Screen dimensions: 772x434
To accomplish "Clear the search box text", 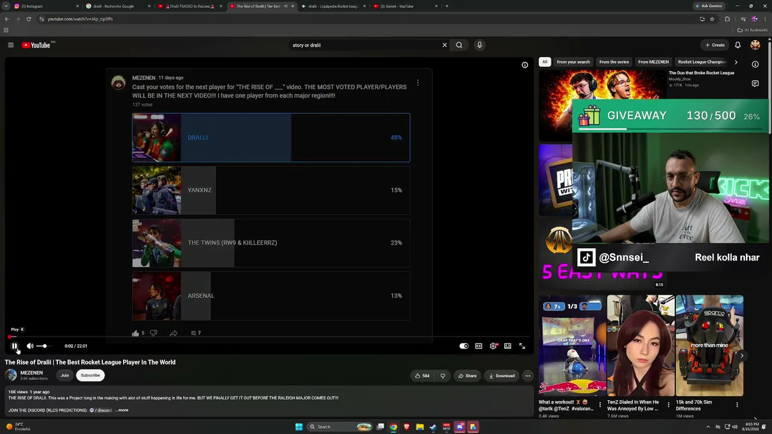I will pos(445,45).
